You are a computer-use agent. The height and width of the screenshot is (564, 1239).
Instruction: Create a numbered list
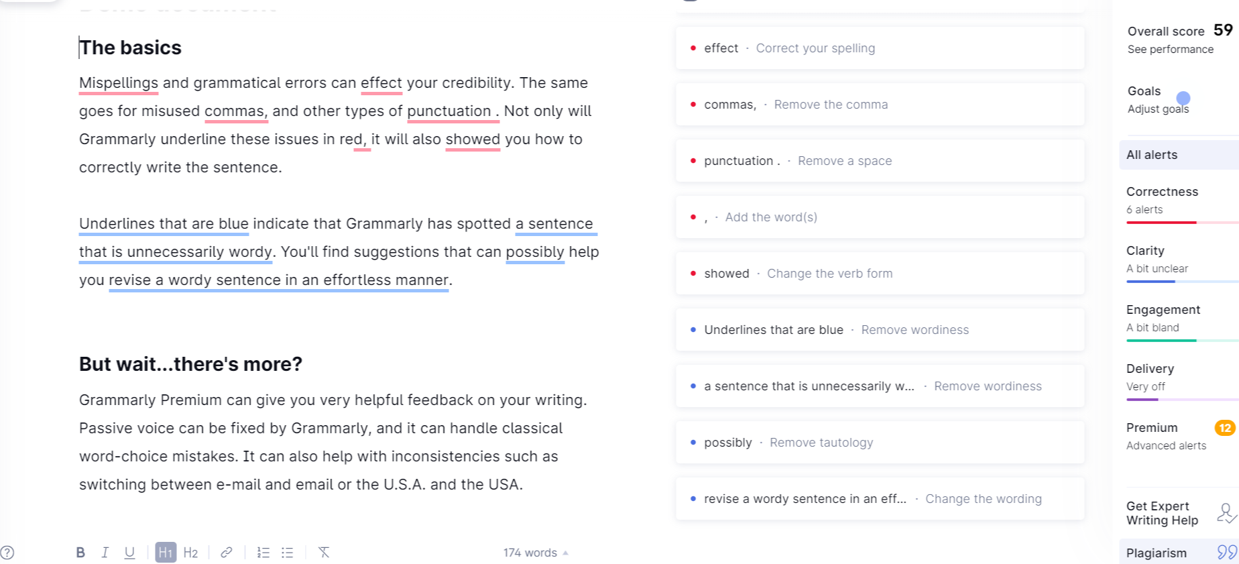coord(263,552)
